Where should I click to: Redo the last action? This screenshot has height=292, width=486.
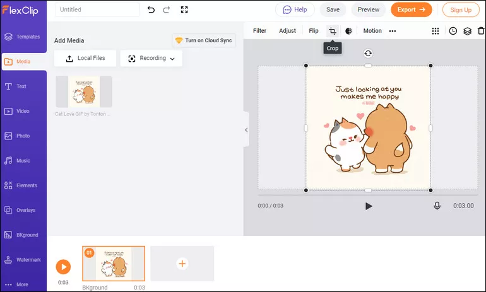click(x=167, y=10)
